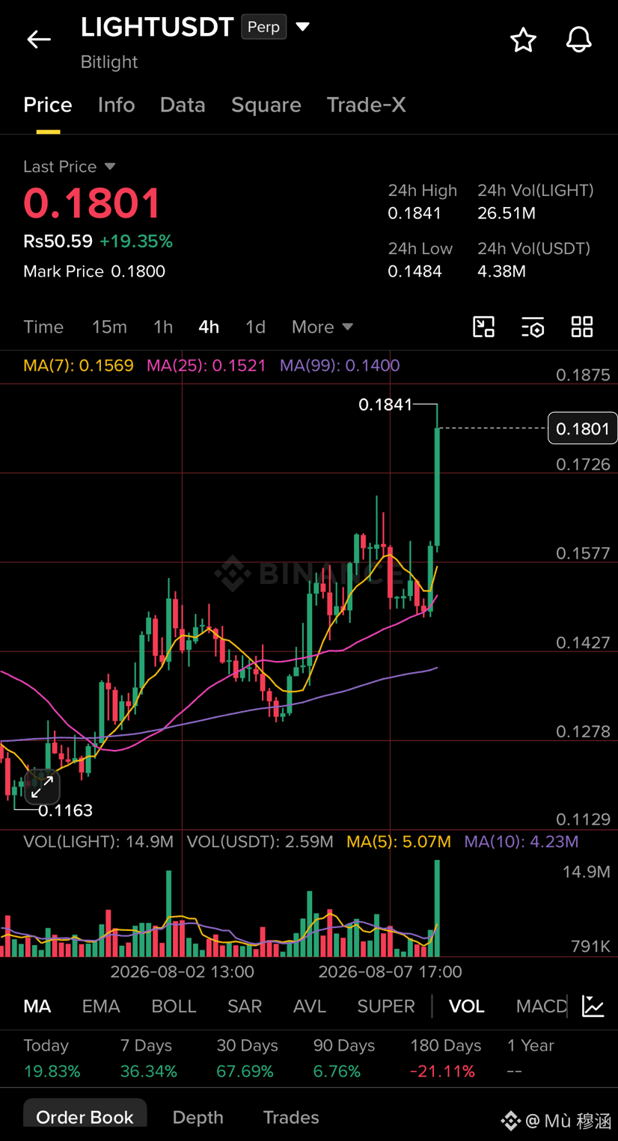Tap the MA(7): 0.1569 legend value
This screenshot has width=618, height=1141.
click(79, 366)
